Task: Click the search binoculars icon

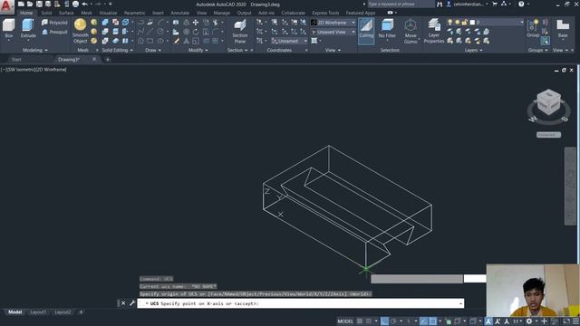Action: (x=439, y=4)
